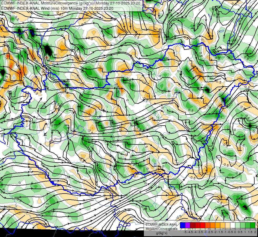Click the g/(kg*s) units label in the legend

[x=162, y=233]
